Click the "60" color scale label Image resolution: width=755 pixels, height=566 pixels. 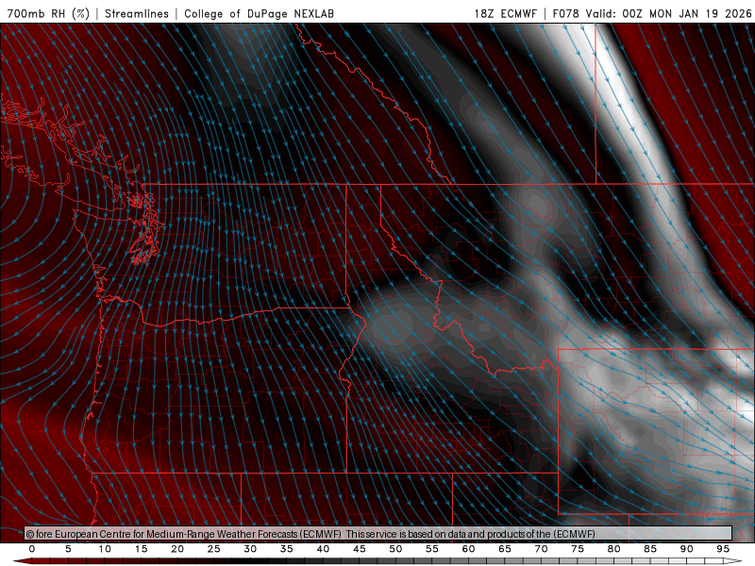click(x=468, y=549)
